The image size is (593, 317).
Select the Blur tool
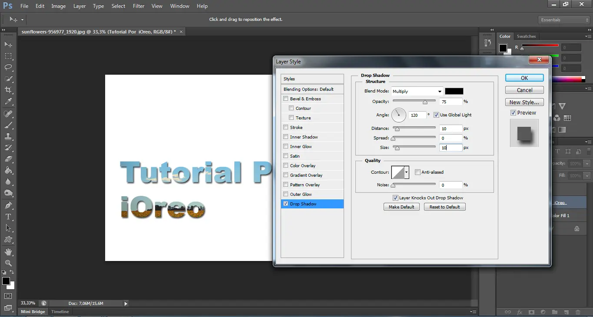pos(8,182)
